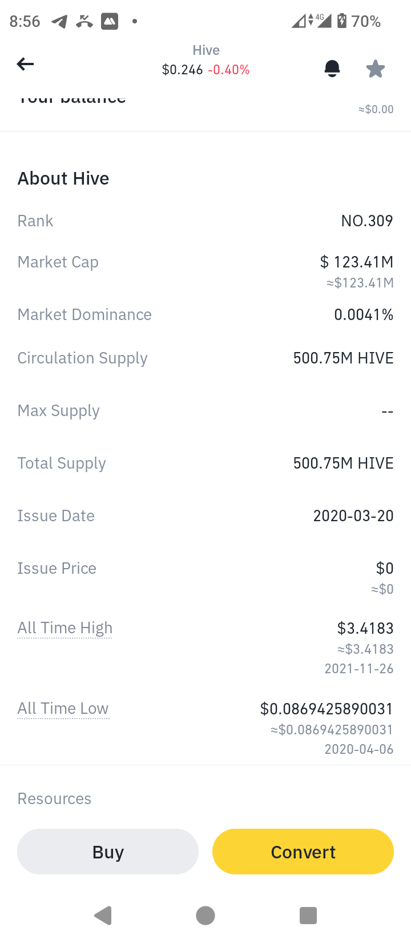Tap Android home circle button
Image resolution: width=411 pixels, height=943 pixels.
coord(205,915)
